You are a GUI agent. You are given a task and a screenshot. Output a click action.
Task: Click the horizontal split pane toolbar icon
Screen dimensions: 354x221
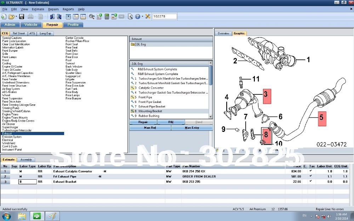(x=83, y=17)
